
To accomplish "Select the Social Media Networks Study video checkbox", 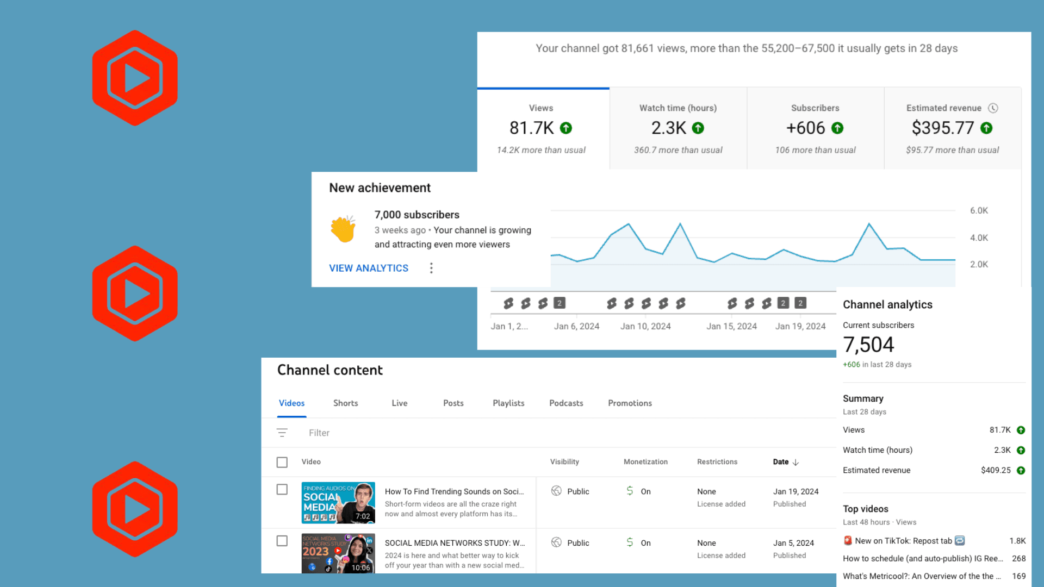I will 282,541.
